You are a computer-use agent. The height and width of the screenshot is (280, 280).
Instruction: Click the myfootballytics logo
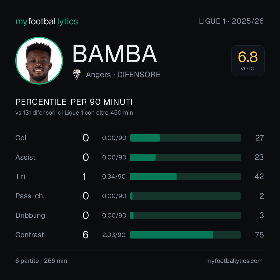coord(47,22)
